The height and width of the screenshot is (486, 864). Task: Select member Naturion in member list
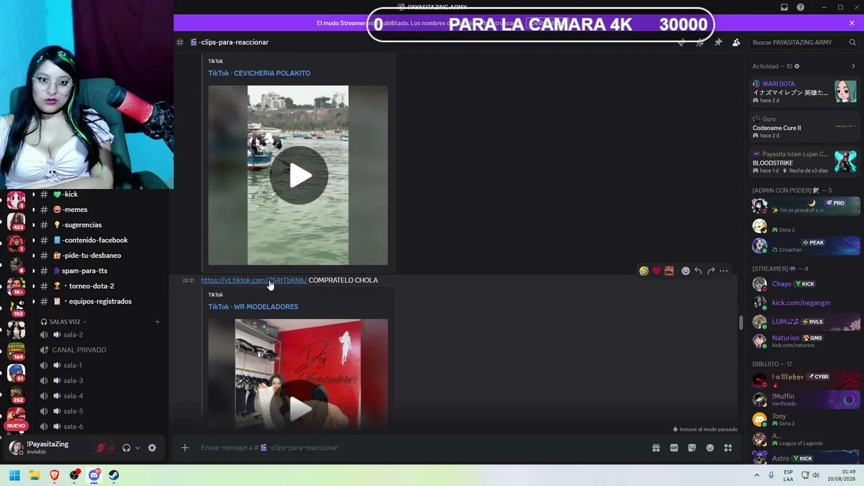click(805, 341)
